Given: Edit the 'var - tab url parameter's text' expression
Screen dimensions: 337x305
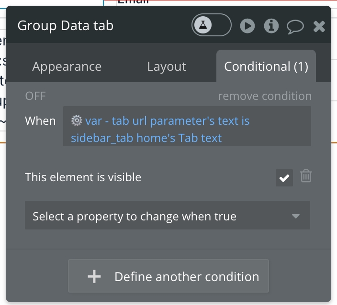Looking at the screenshot, I should pyautogui.click(x=168, y=121).
